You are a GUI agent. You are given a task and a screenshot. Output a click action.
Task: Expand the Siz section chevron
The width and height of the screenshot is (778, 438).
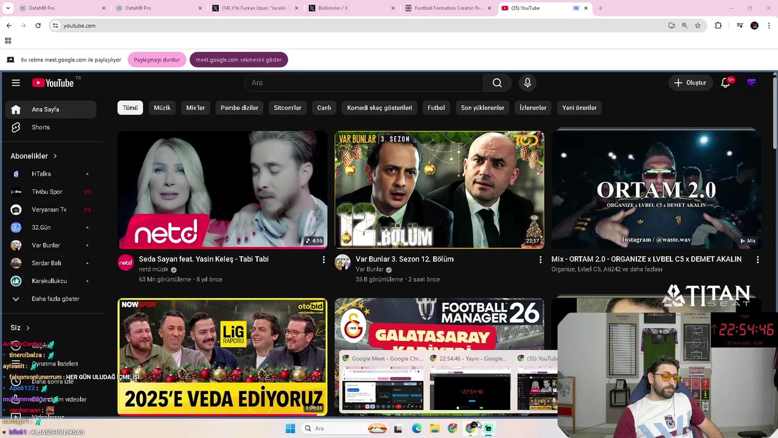point(27,328)
